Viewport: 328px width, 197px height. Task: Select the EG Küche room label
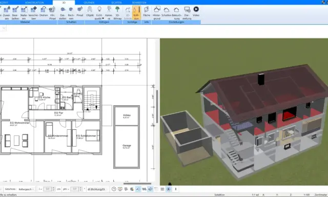click(x=44, y=97)
